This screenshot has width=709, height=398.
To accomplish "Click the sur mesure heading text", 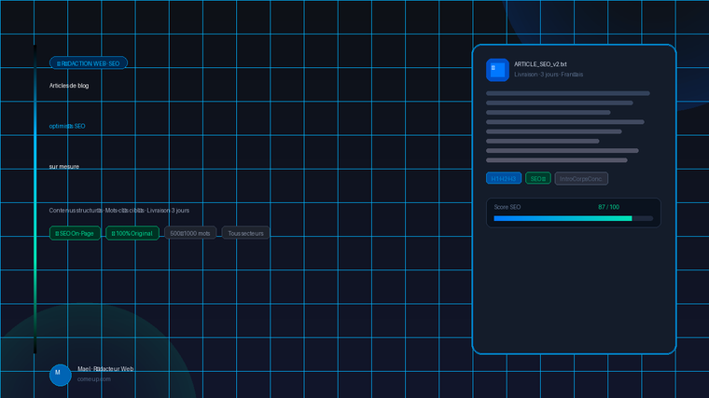I will (64, 166).
